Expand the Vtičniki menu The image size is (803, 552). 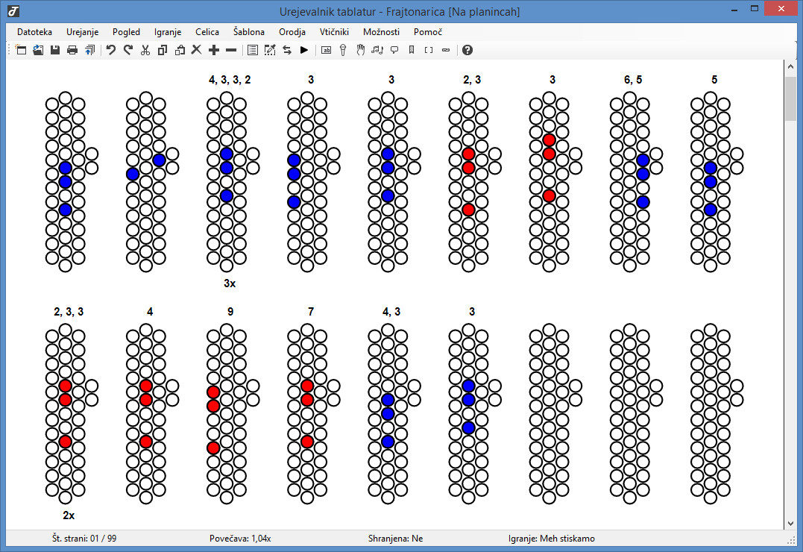[334, 32]
